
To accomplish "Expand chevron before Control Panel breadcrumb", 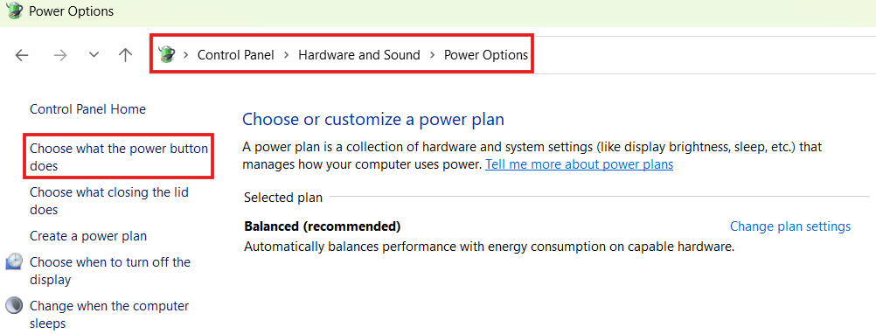I will coord(186,55).
